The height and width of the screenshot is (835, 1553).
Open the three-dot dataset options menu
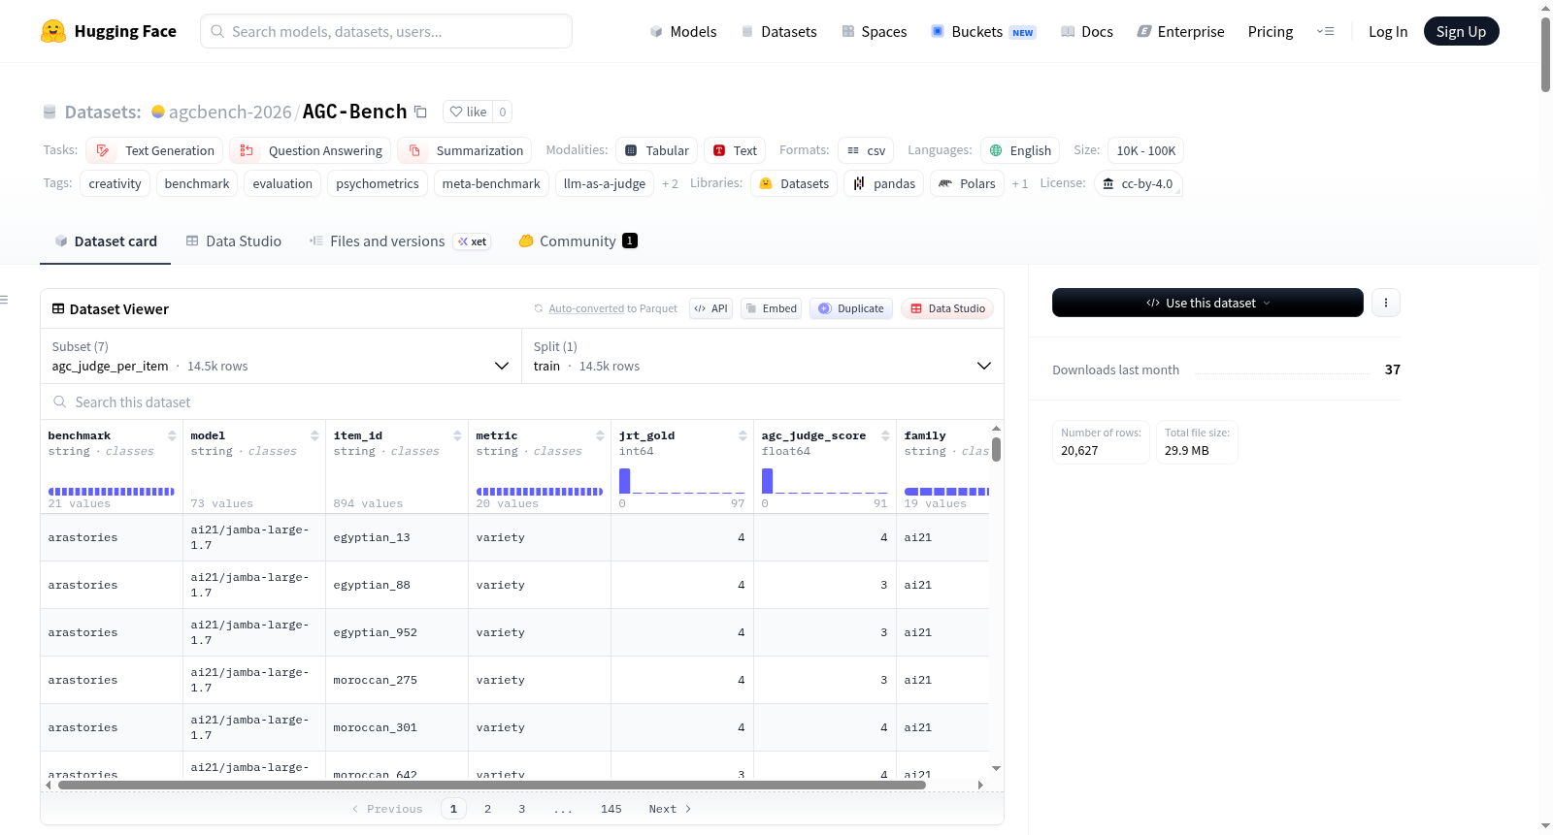click(x=1386, y=303)
